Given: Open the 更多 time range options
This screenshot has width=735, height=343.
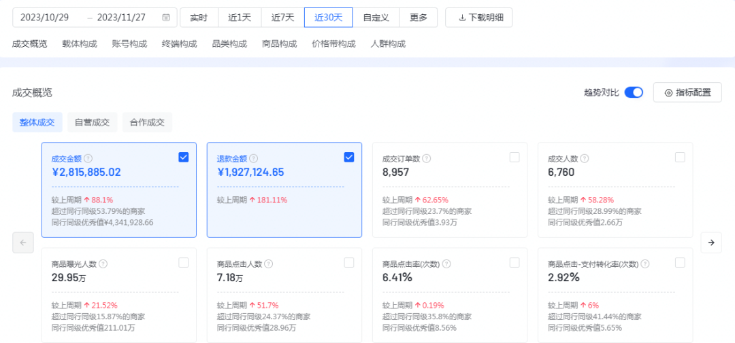Looking at the screenshot, I should [419, 18].
